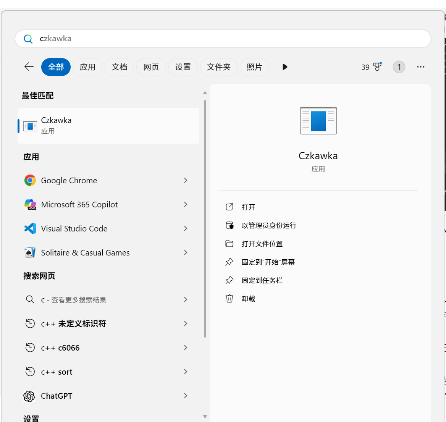446x422 pixels.
Task: Click the search magnifier icon in the search box
Action: coord(28,39)
